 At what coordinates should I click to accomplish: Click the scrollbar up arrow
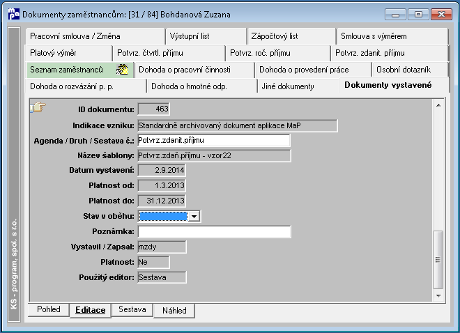[x=438, y=105]
